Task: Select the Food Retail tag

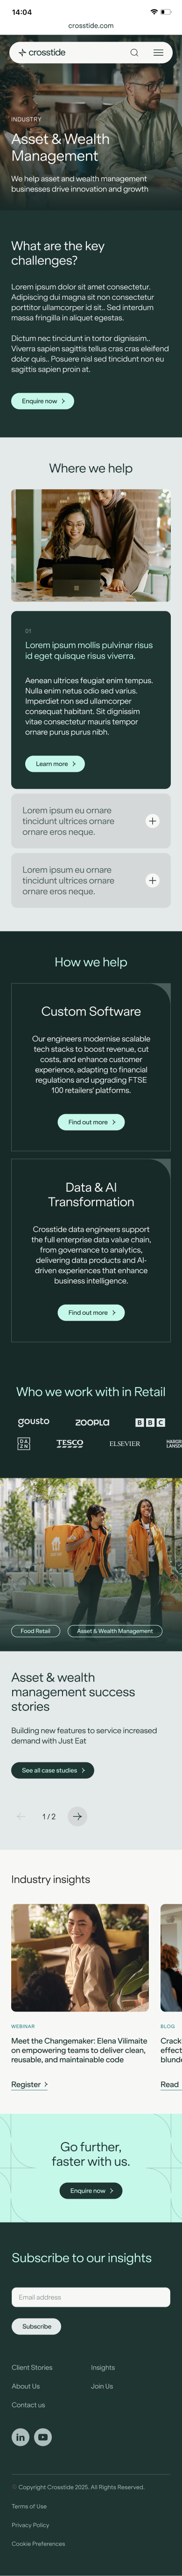Action: point(36,1631)
